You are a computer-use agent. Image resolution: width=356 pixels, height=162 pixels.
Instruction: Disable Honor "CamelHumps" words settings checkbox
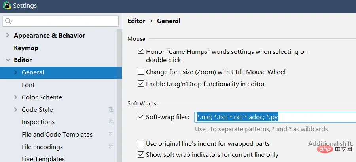tap(141, 51)
